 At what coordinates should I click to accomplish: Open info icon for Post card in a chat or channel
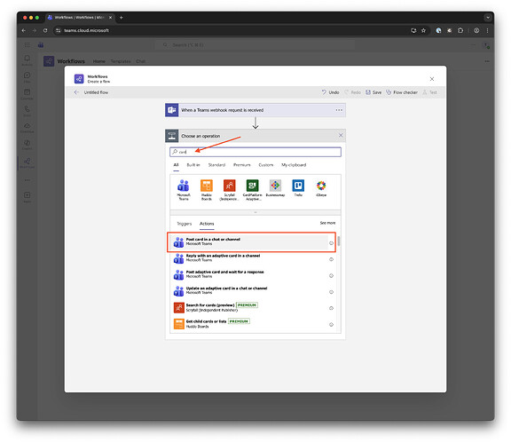[331, 243]
